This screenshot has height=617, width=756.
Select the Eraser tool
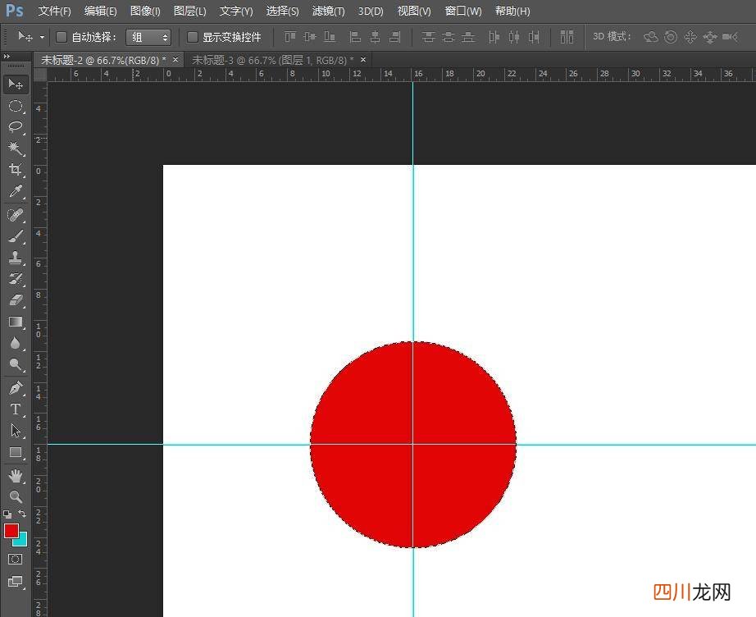click(x=16, y=300)
